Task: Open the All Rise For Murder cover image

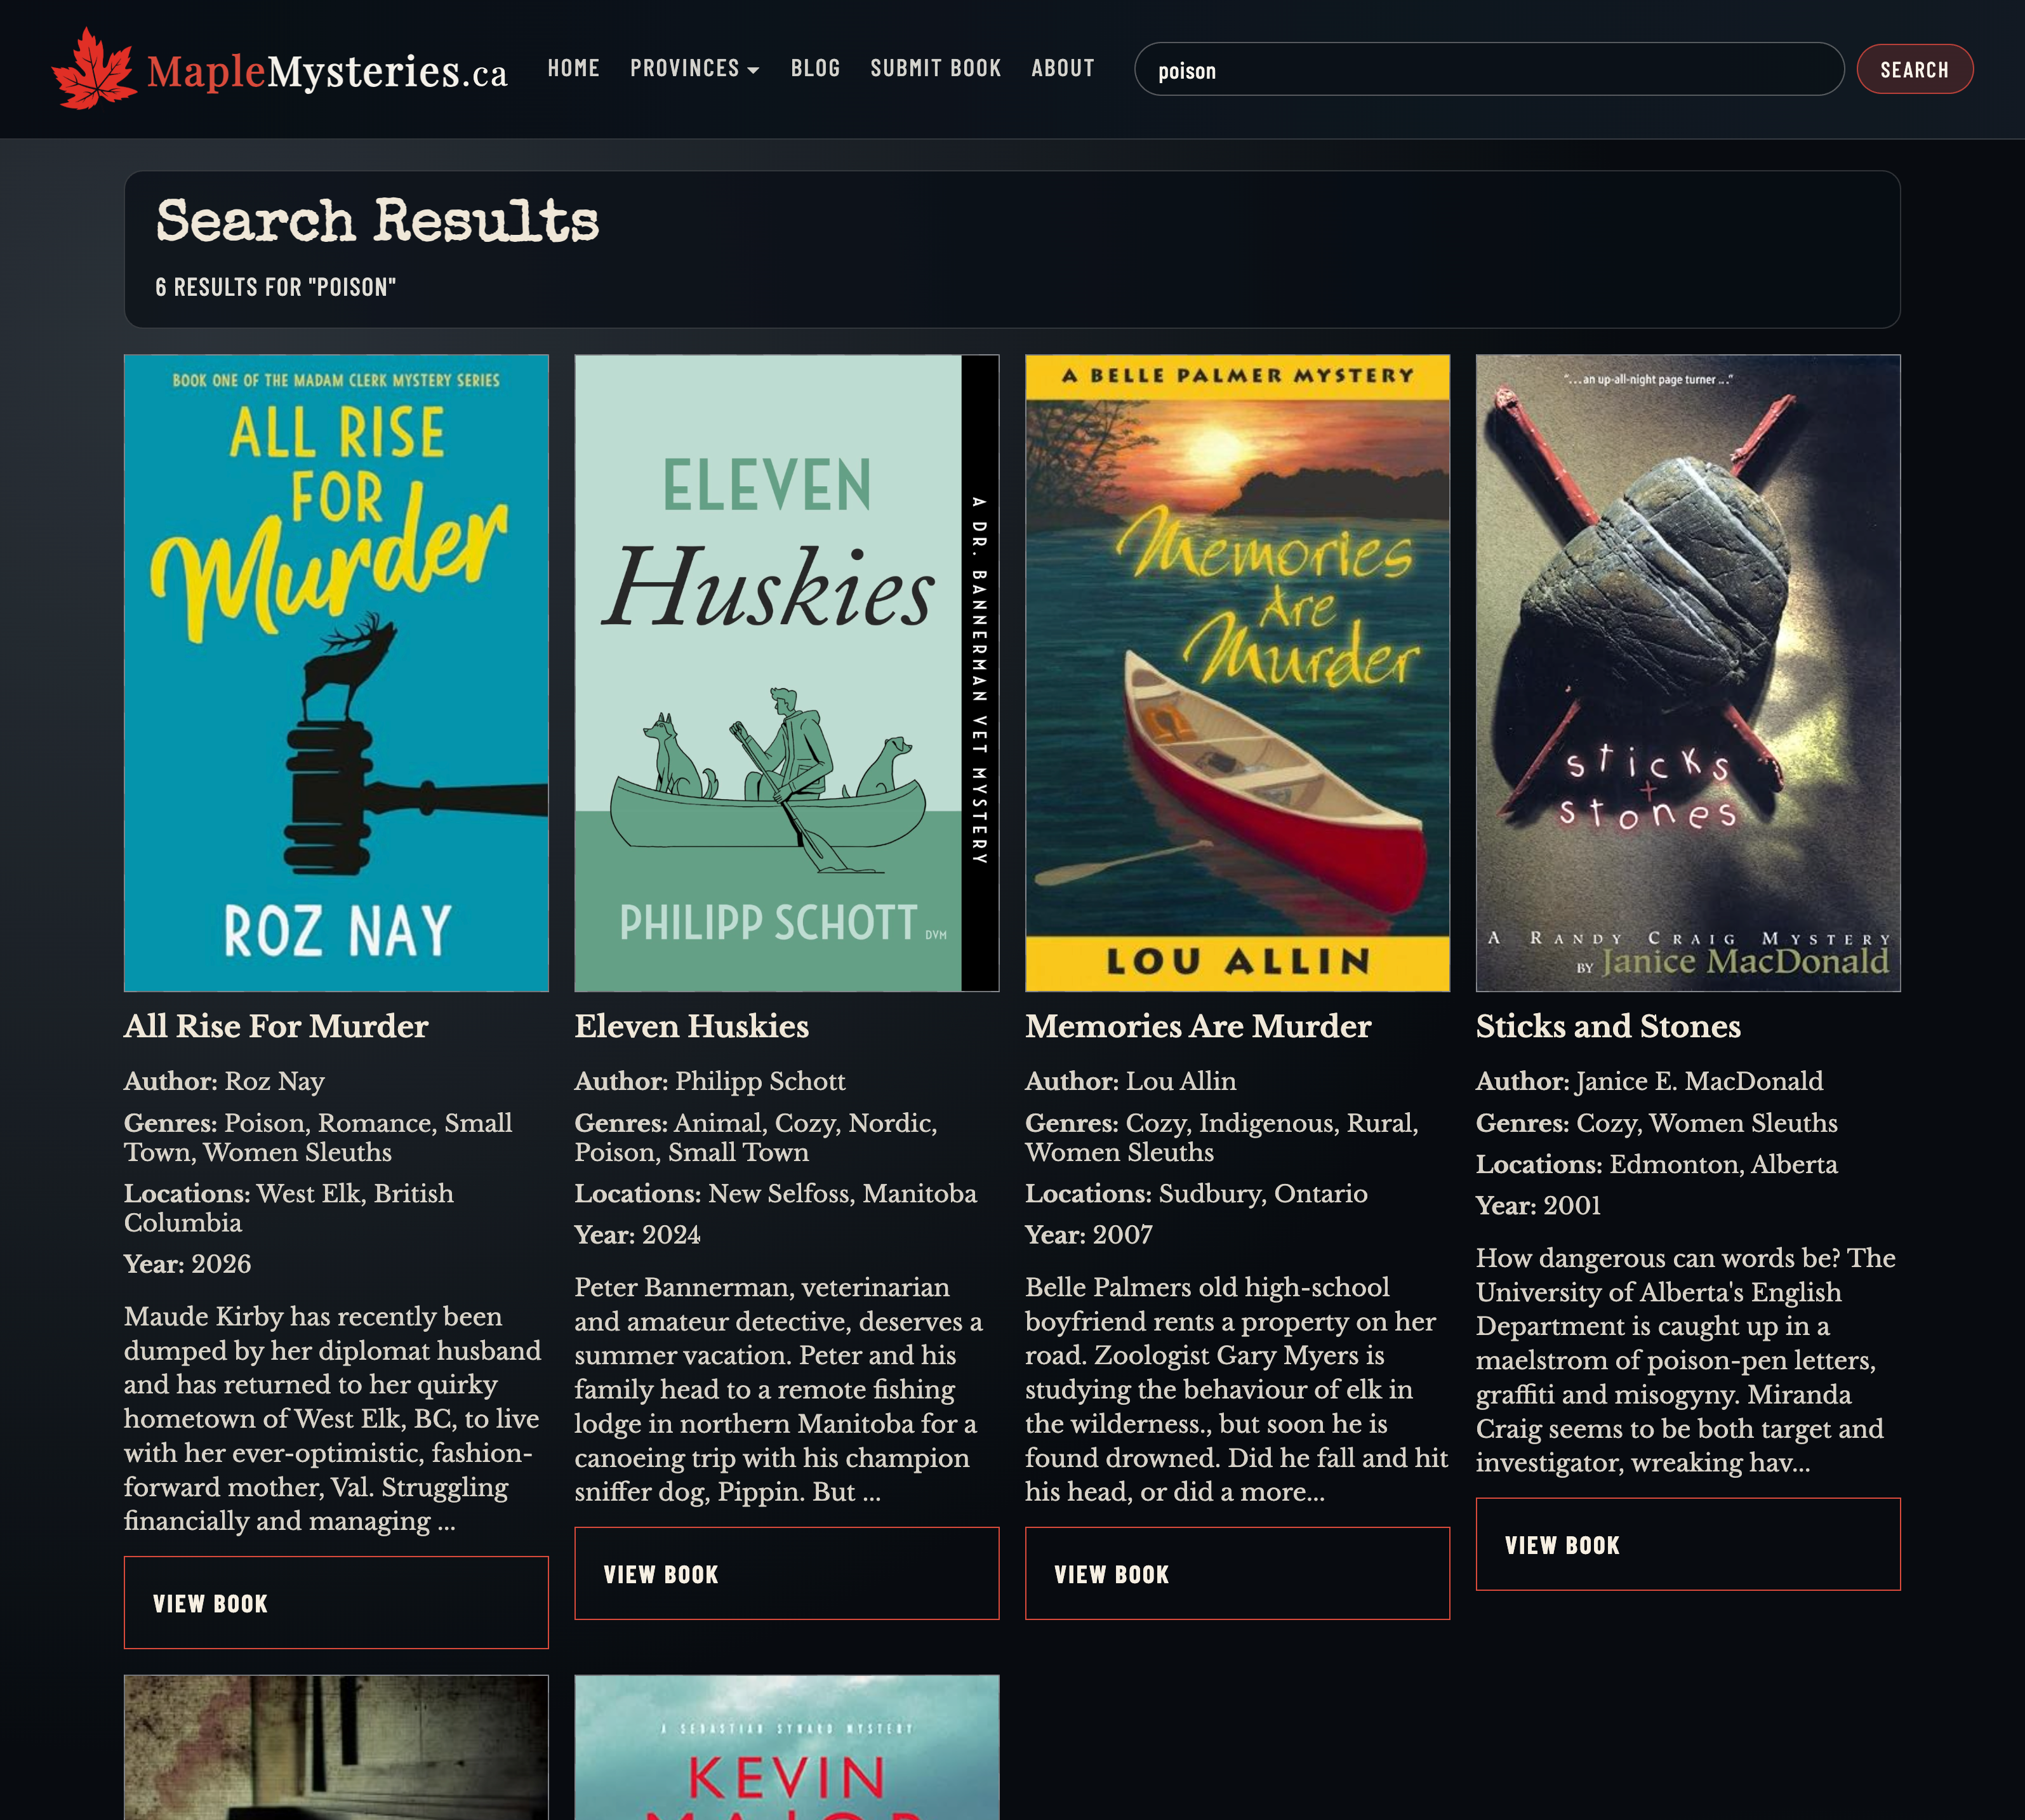Action: [336, 673]
